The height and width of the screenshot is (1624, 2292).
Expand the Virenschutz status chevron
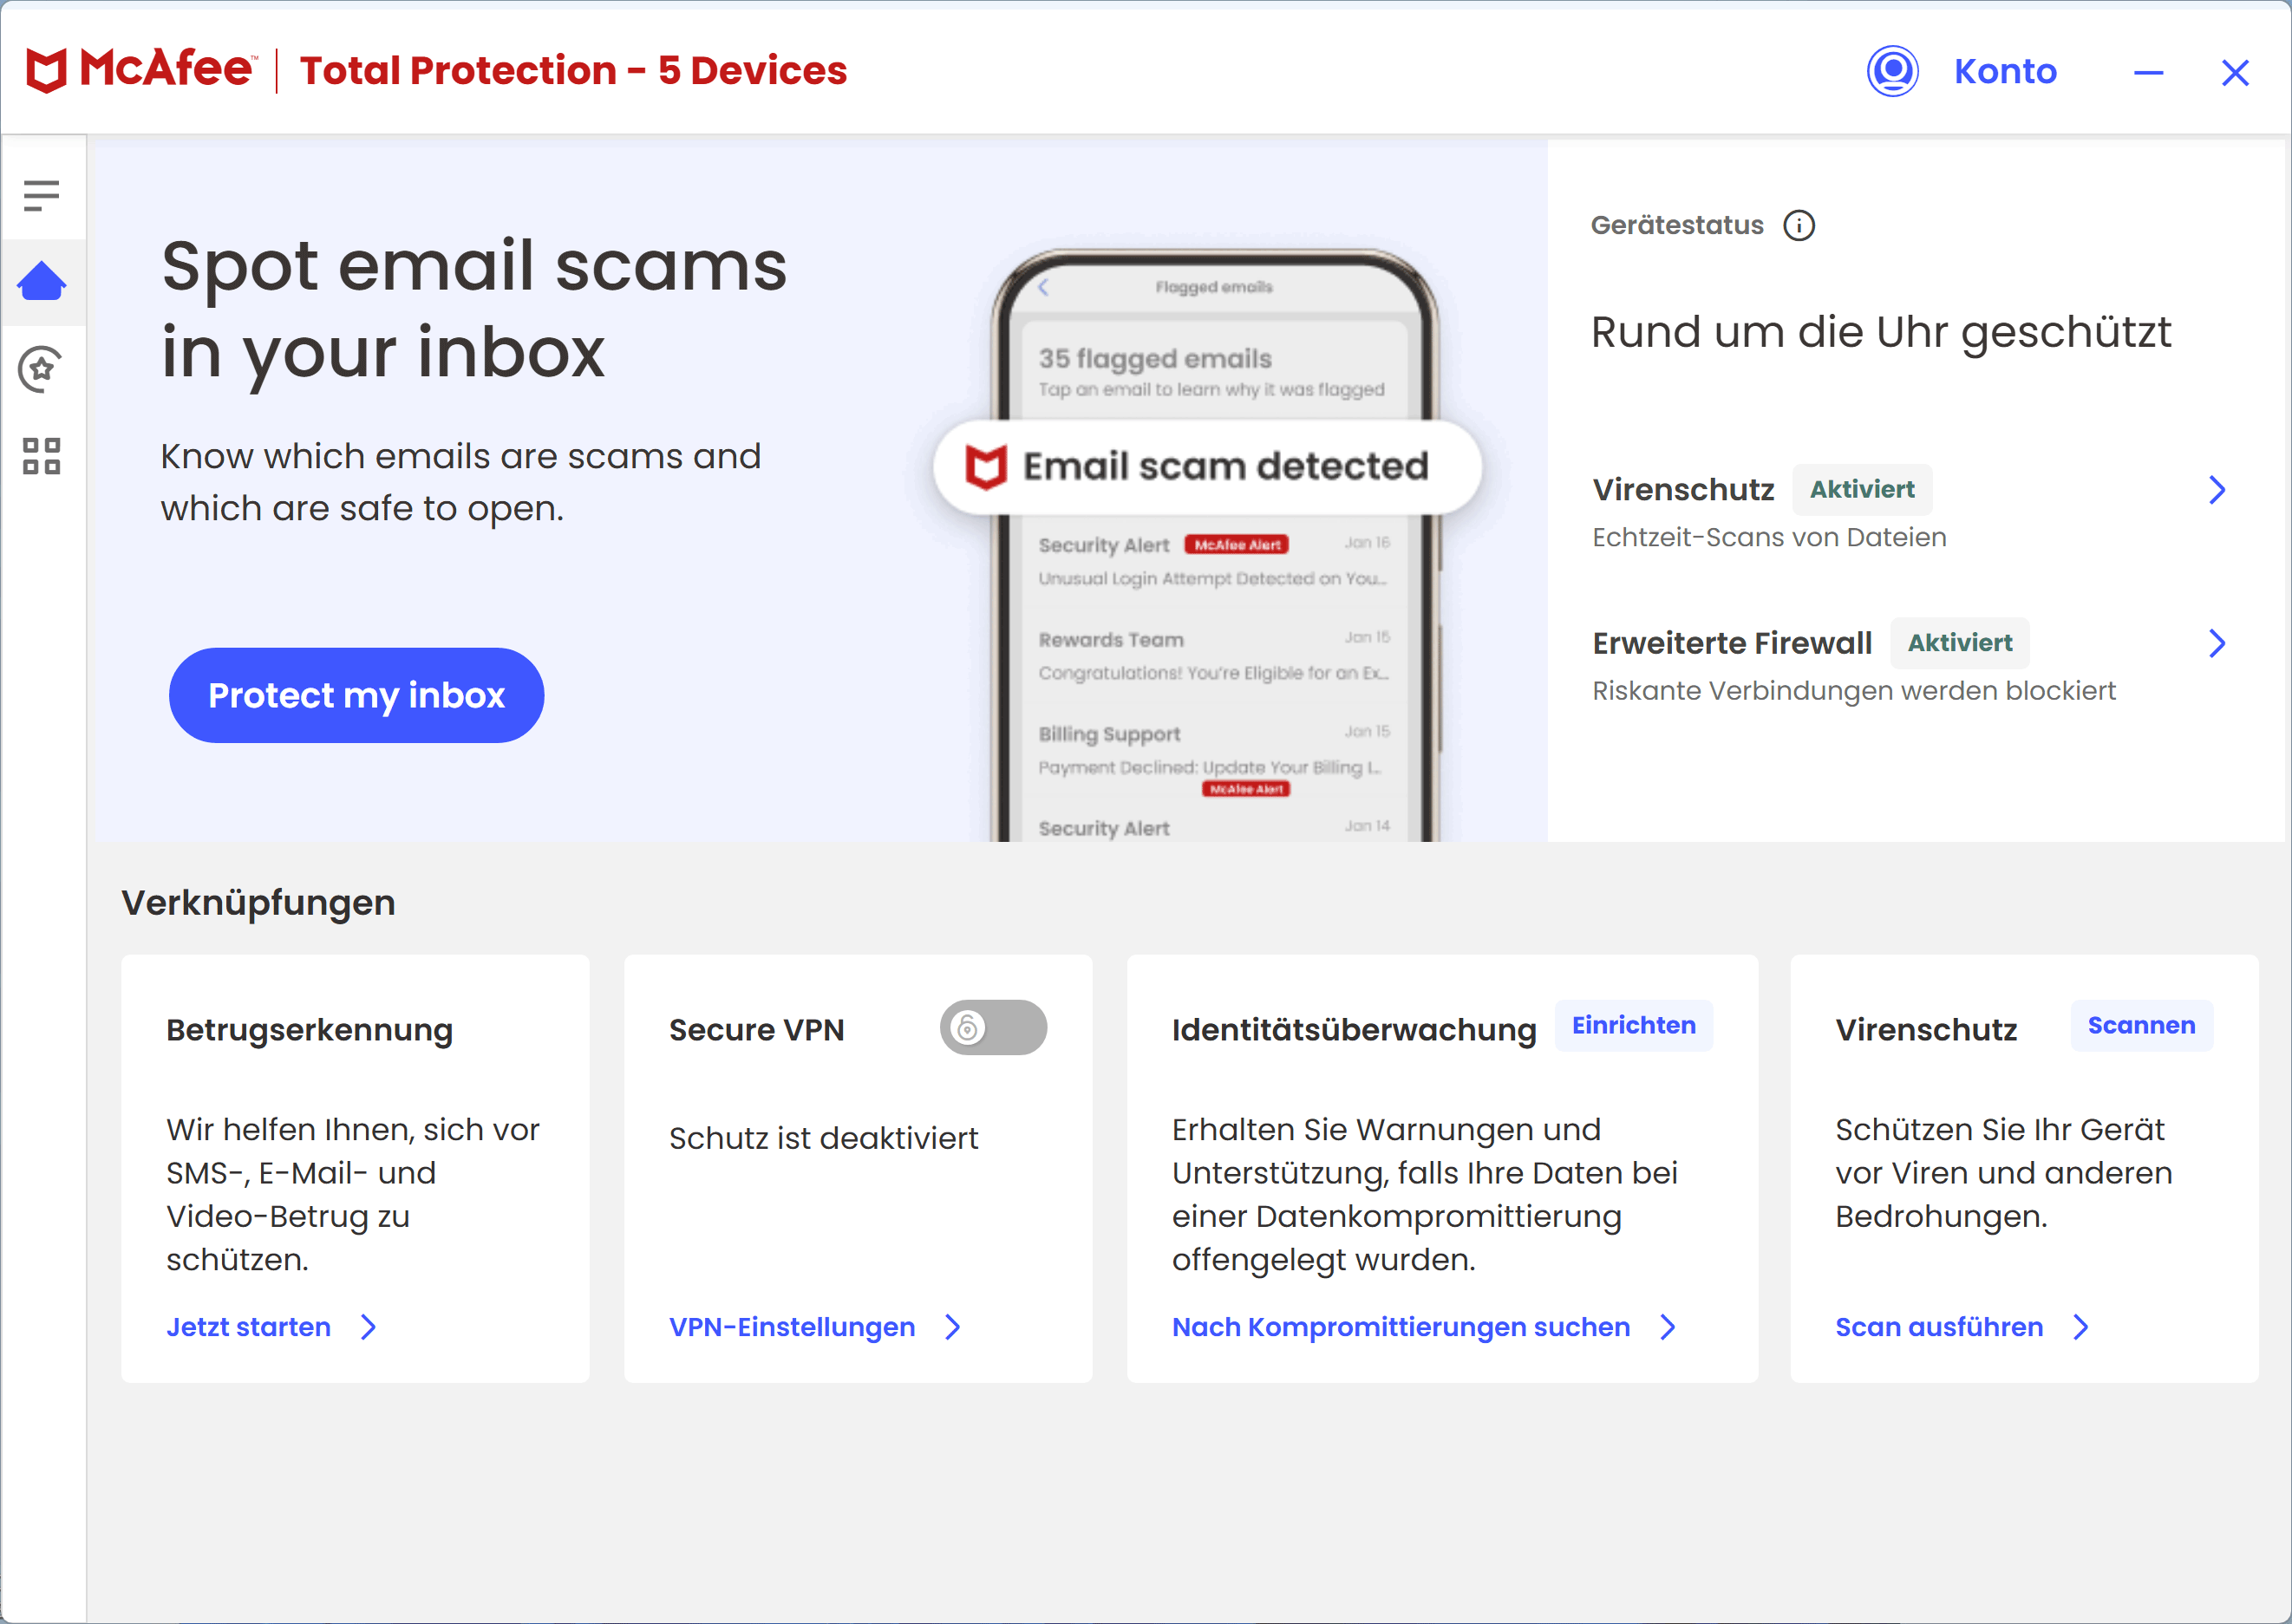pyautogui.click(x=2217, y=489)
